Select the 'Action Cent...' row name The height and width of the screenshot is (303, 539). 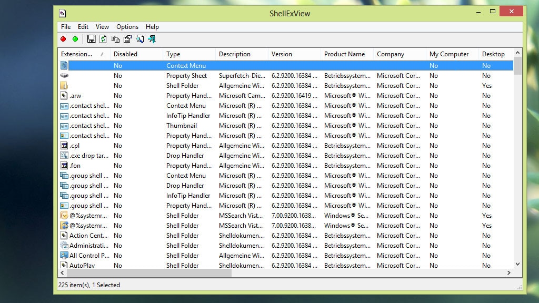click(88, 235)
